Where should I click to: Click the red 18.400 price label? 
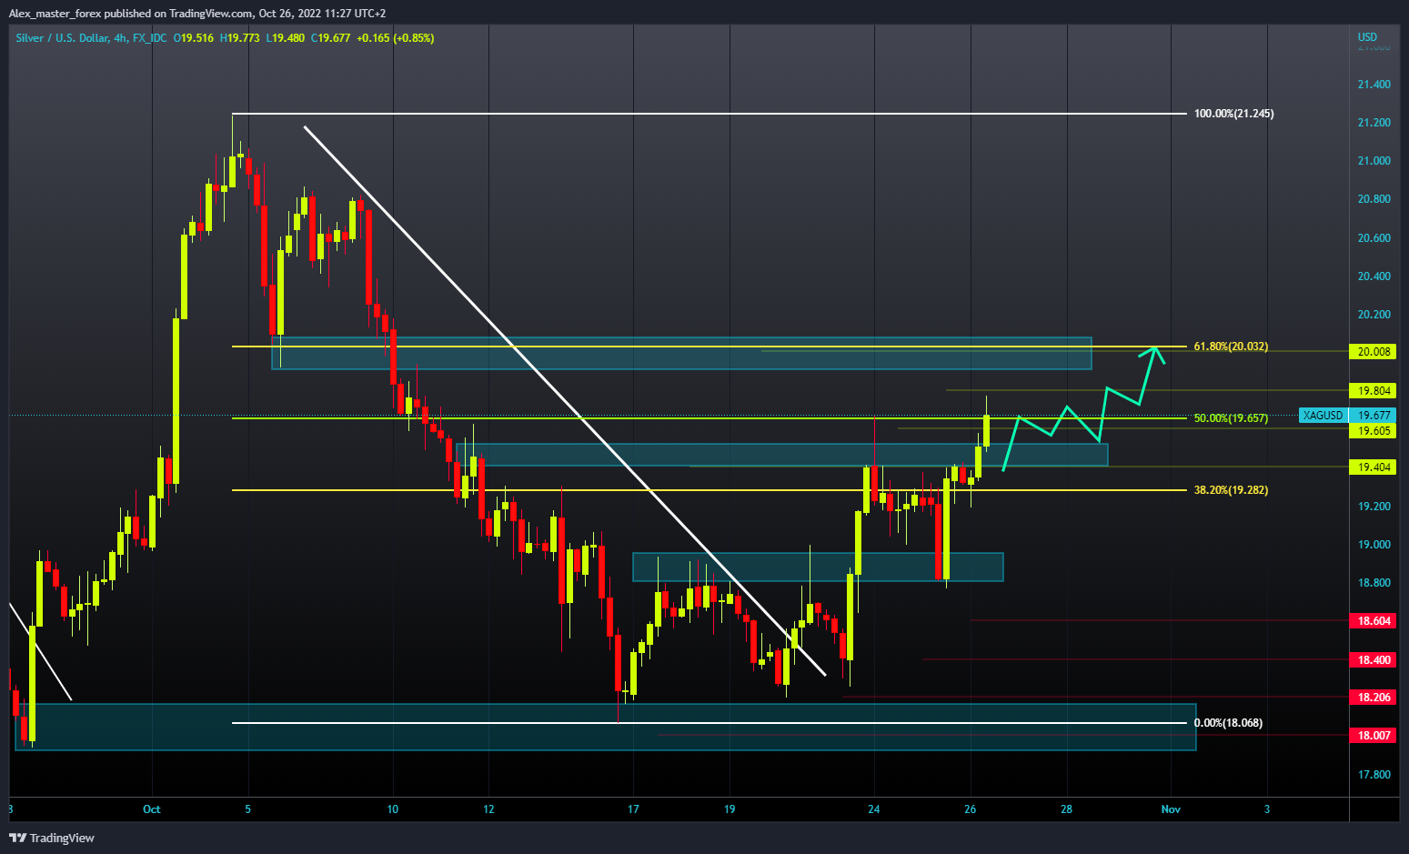[x=1374, y=660]
